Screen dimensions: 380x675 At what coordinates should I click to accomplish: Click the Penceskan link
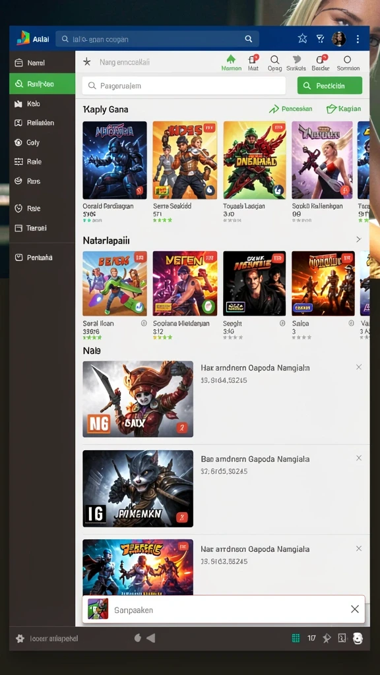(x=291, y=109)
